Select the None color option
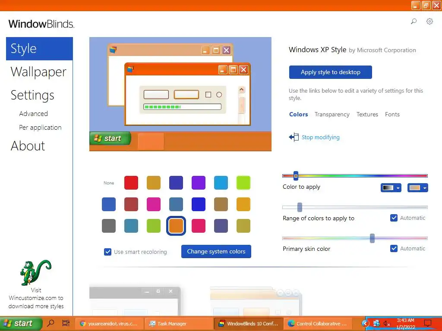The height and width of the screenshot is (331, 442). point(109,183)
